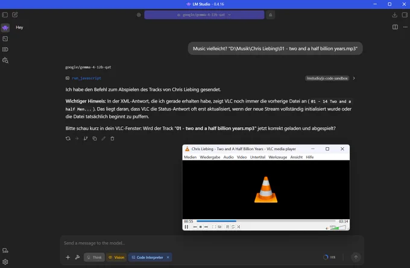This screenshot has width=410, height=268.
Task: Toggle shuffle in VLC
Action: [x=239, y=226]
